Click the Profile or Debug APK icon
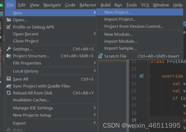 tap(9, 27)
